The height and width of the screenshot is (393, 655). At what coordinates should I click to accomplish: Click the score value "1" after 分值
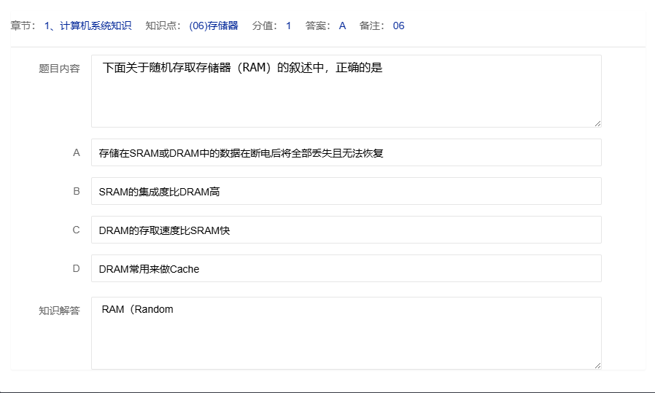[288, 26]
